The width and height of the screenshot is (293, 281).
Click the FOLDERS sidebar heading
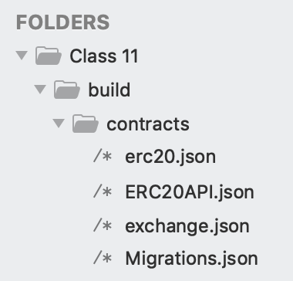[62, 22]
